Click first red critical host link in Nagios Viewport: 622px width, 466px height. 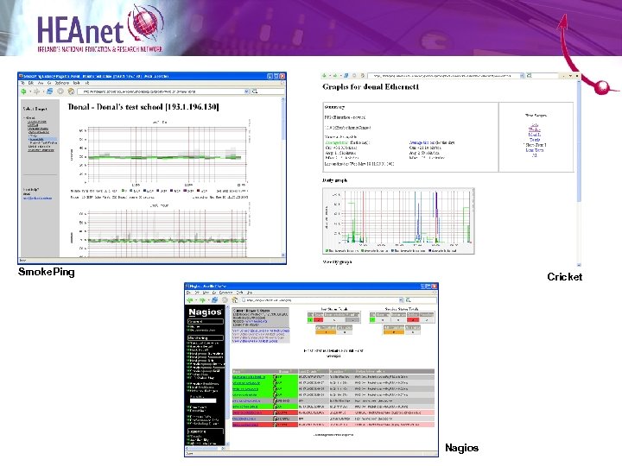pyautogui.click(x=248, y=412)
